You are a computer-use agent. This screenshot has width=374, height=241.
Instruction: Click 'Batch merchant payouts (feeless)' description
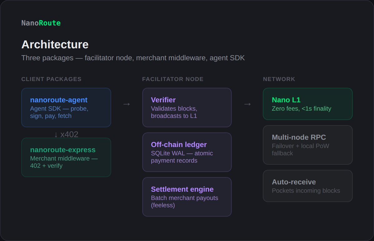point(184,202)
